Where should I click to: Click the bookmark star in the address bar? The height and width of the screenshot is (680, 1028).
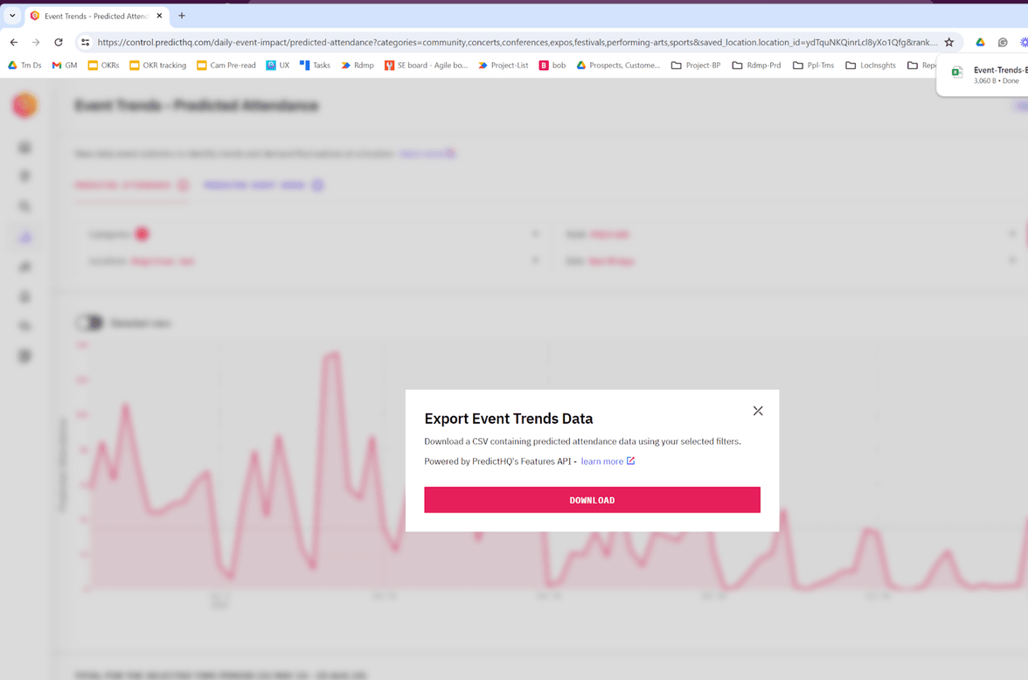click(949, 41)
